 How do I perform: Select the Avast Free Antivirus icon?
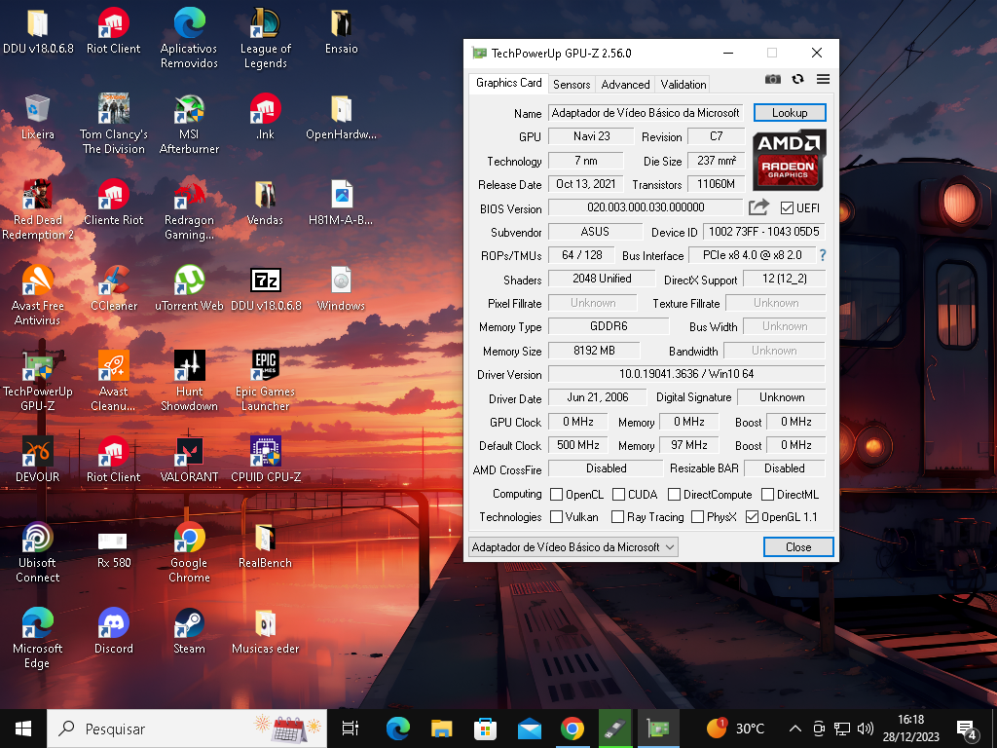(38, 296)
